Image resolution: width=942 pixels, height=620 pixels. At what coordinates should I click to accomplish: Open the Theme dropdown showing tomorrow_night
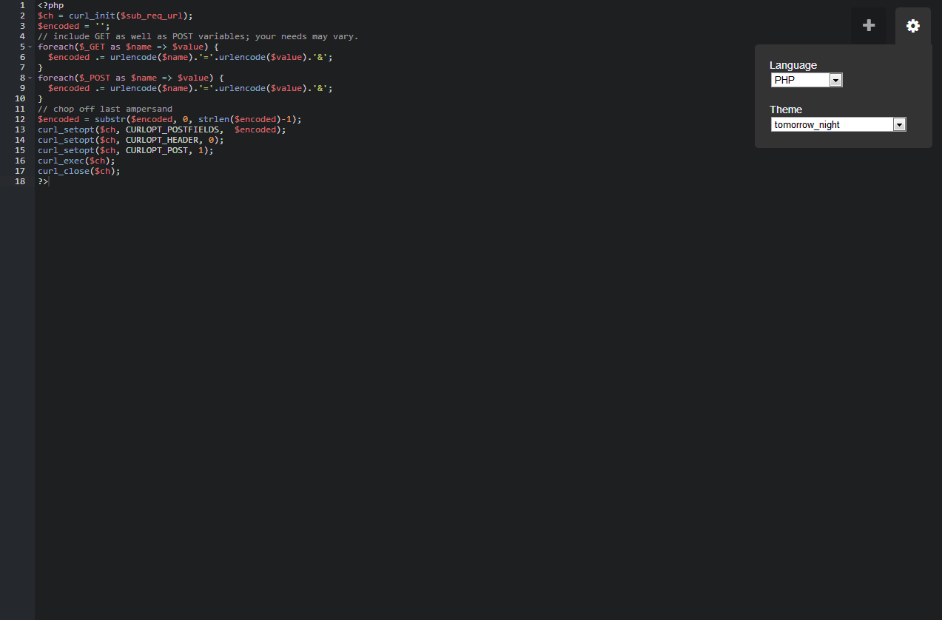[838, 124]
